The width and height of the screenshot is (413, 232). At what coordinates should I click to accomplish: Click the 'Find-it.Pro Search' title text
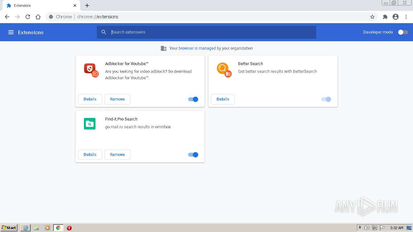[121, 119]
